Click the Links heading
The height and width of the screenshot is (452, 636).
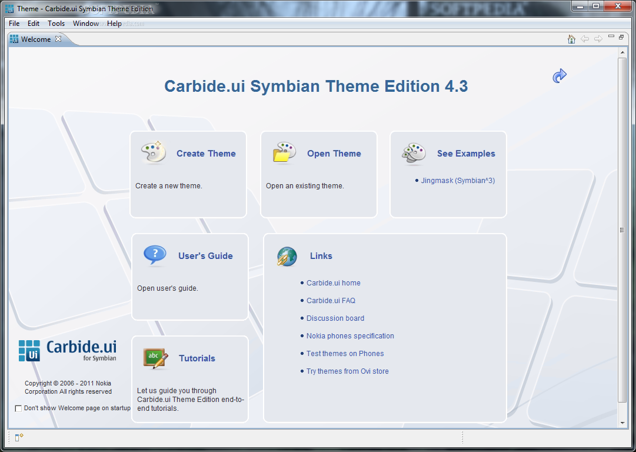tap(321, 255)
